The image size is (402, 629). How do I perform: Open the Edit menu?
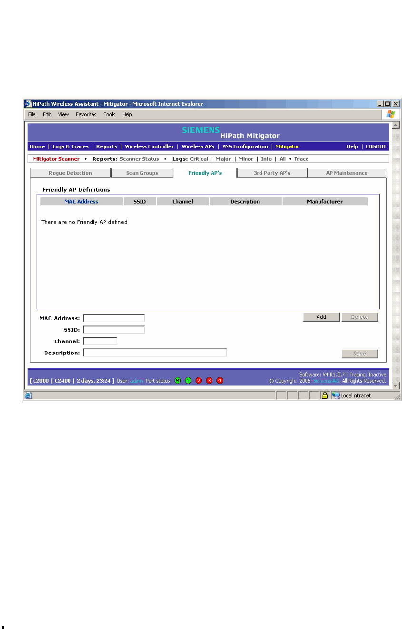tap(47, 114)
